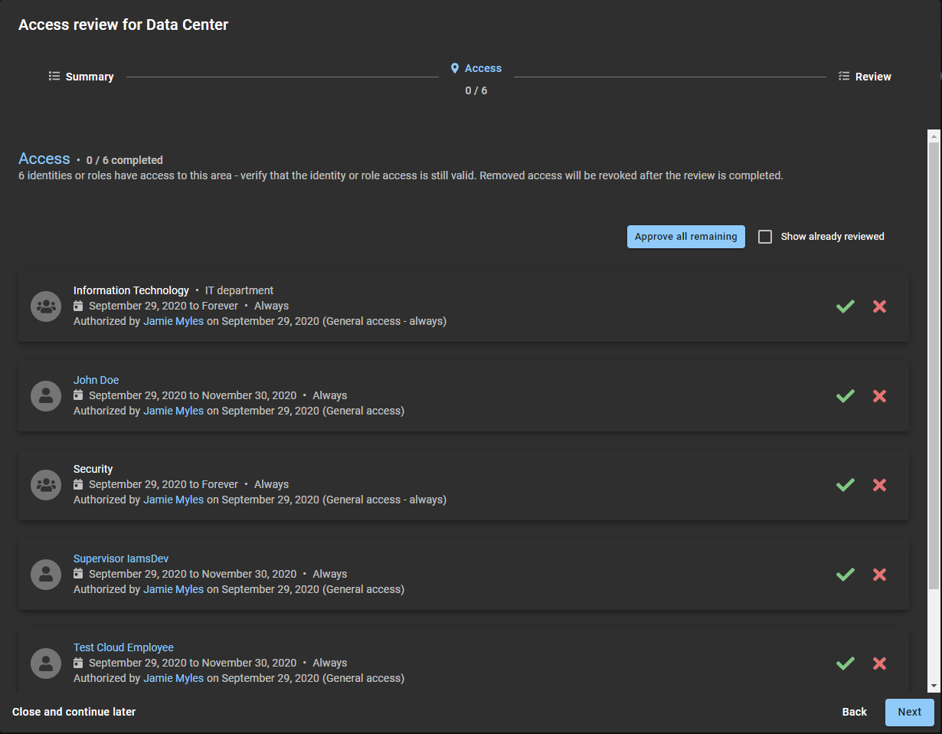Revoke John Doe's access with red X
Screen dimensions: 942x734
tap(879, 396)
